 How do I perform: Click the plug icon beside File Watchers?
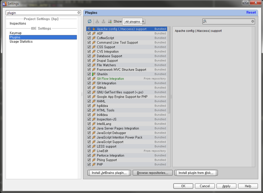tap(94, 65)
